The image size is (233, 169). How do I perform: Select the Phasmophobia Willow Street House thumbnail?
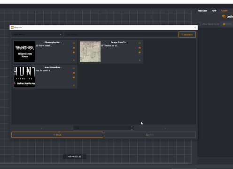coord(24,52)
